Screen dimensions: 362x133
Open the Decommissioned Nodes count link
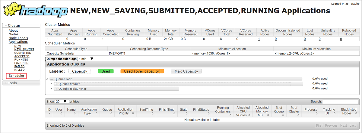(x=276, y=39)
